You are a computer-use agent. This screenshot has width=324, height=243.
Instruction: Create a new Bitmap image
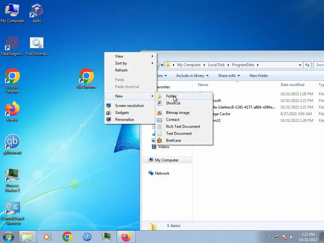[184, 113]
